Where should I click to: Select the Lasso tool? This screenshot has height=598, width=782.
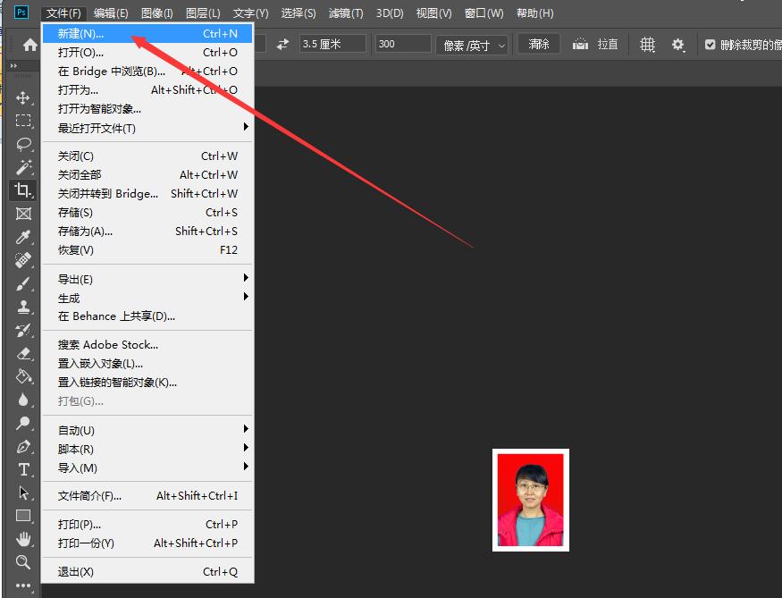coord(23,144)
